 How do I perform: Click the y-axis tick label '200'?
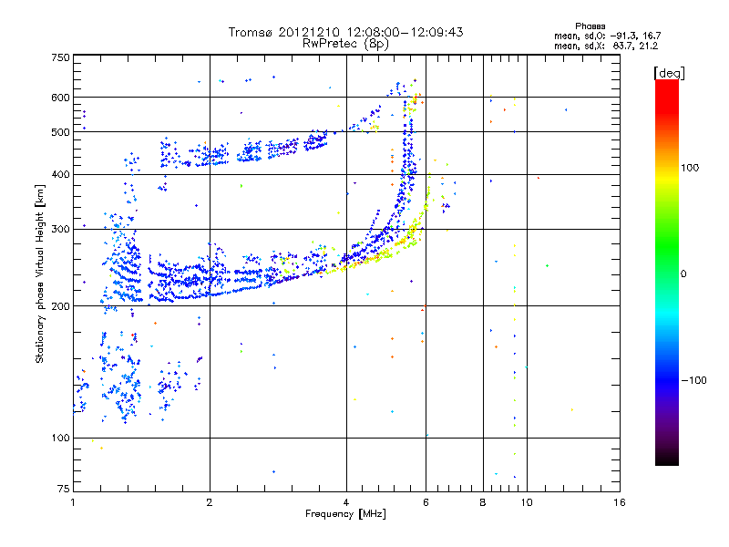pyautogui.click(x=60, y=306)
